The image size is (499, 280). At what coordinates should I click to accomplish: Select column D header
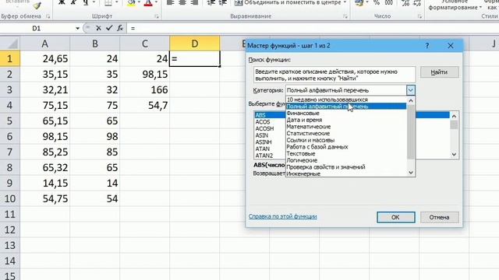tap(195, 44)
